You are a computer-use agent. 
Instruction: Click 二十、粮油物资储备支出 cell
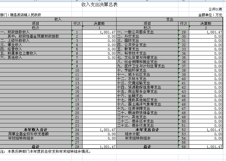(147, 113)
